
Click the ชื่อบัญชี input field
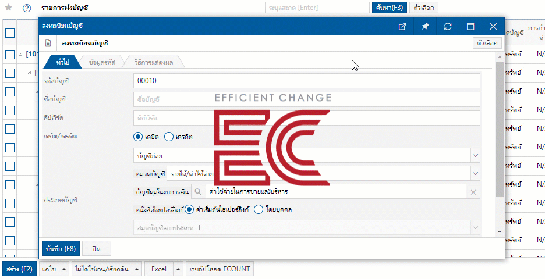click(306, 99)
